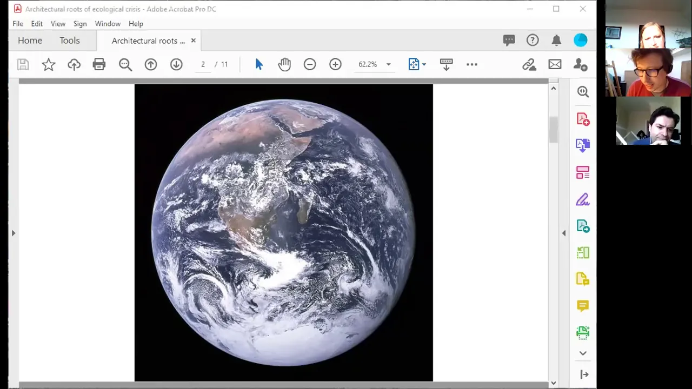View notifications via the bell icon

pos(556,41)
